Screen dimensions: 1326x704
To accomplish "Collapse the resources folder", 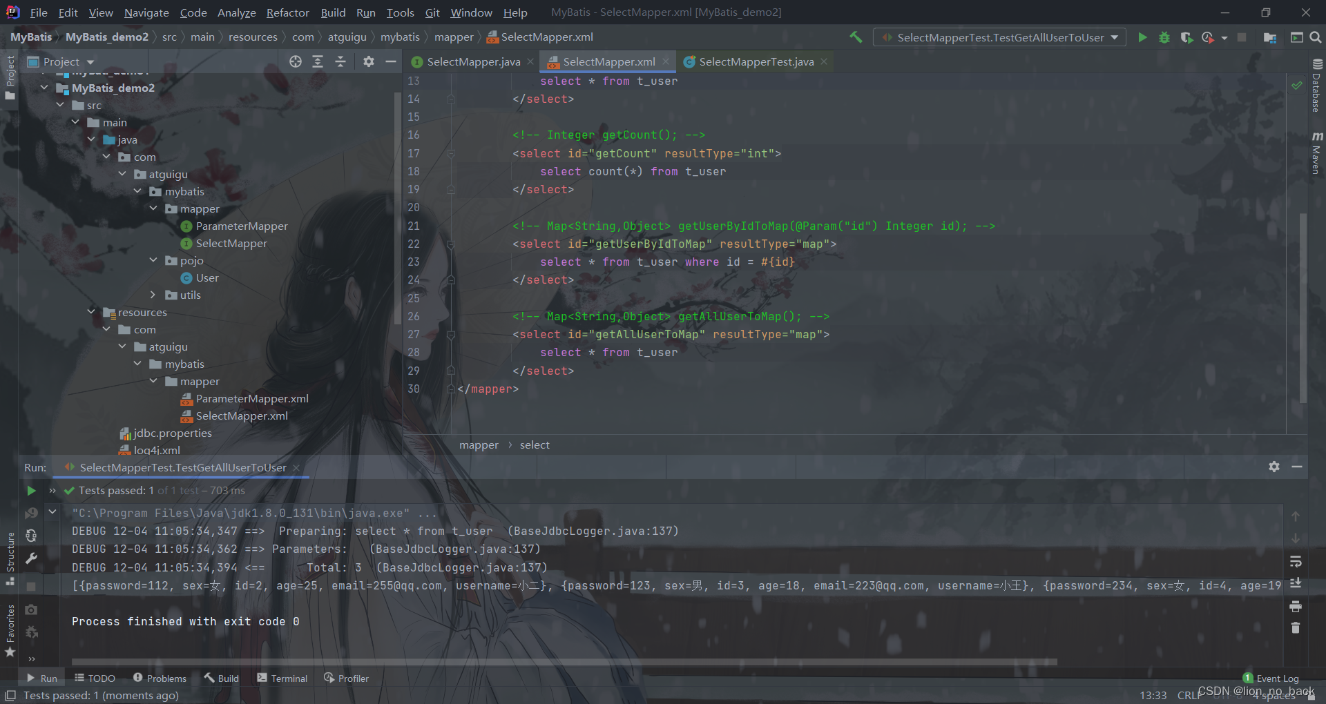I will point(91,312).
